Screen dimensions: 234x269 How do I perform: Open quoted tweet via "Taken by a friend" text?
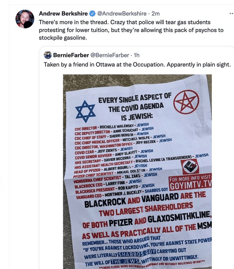[x=137, y=64]
